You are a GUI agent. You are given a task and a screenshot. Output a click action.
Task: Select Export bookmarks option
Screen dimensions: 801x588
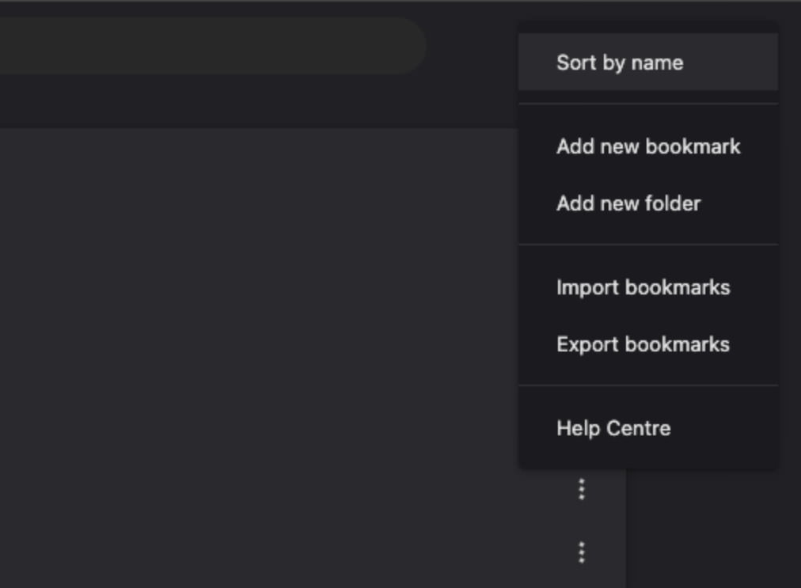(648, 344)
